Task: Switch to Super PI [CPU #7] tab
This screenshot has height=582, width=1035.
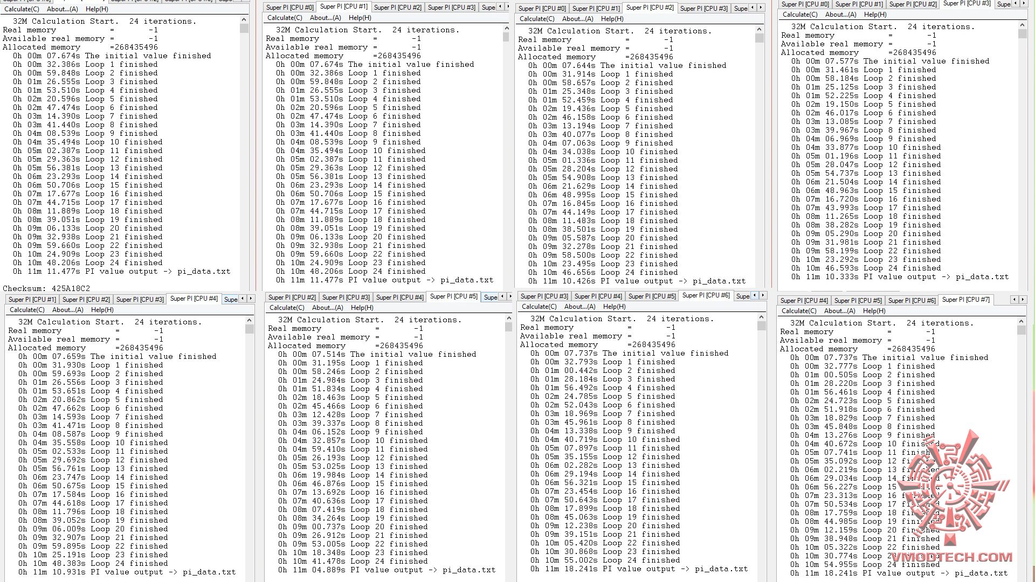Action: (x=965, y=300)
